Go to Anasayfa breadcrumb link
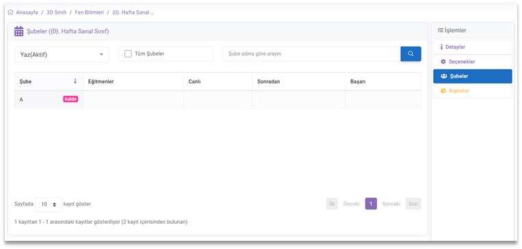Viewport: 522px width, 249px height. (27, 12)
